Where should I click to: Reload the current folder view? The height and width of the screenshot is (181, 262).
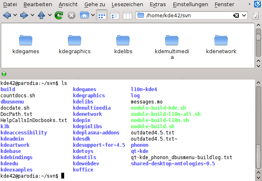click(x=59, y=16)
